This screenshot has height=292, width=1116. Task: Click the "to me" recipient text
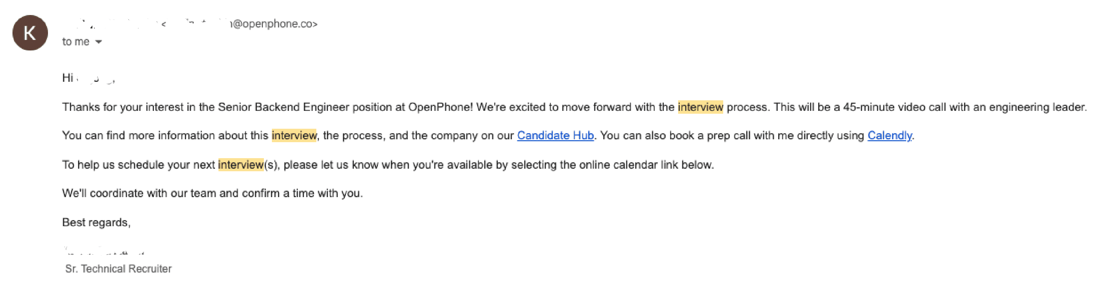click(75, 42)
